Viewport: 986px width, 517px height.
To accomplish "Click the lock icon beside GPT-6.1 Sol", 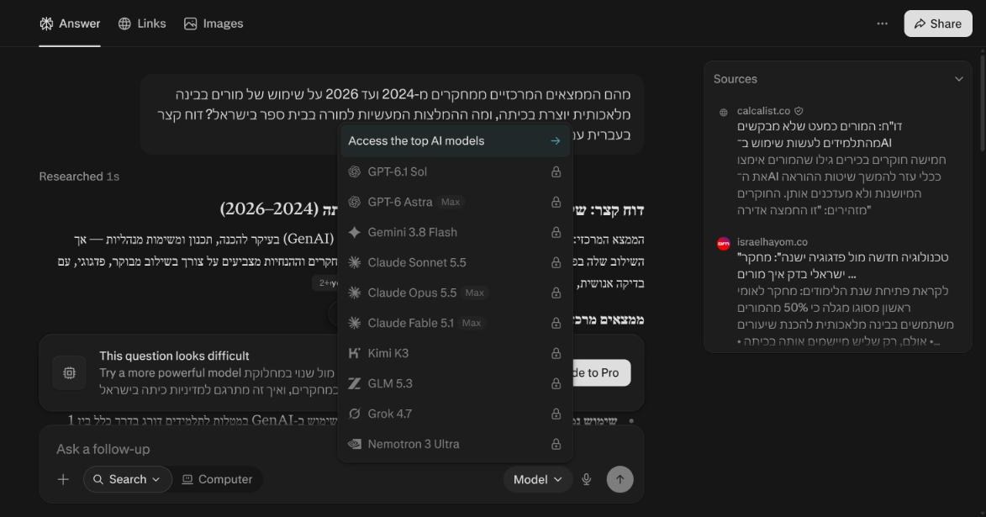I will pos(556,171).
